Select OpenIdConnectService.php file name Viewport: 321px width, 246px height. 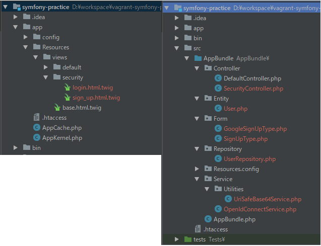tap(260, 209)
